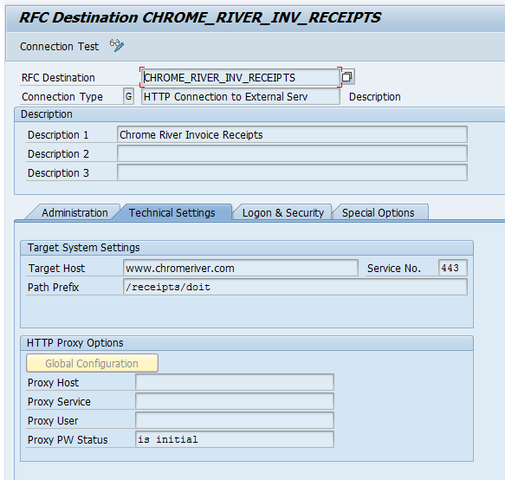Focus the RFC Destination name field
Image resolution: width=505 pixels, height=480 pixels.
tap(241, 78)
